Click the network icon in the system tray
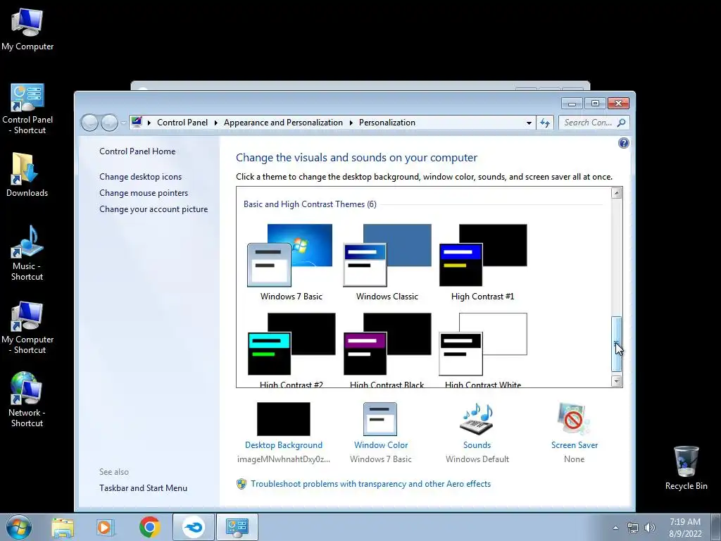721x541 pixels. coord(633,528)
